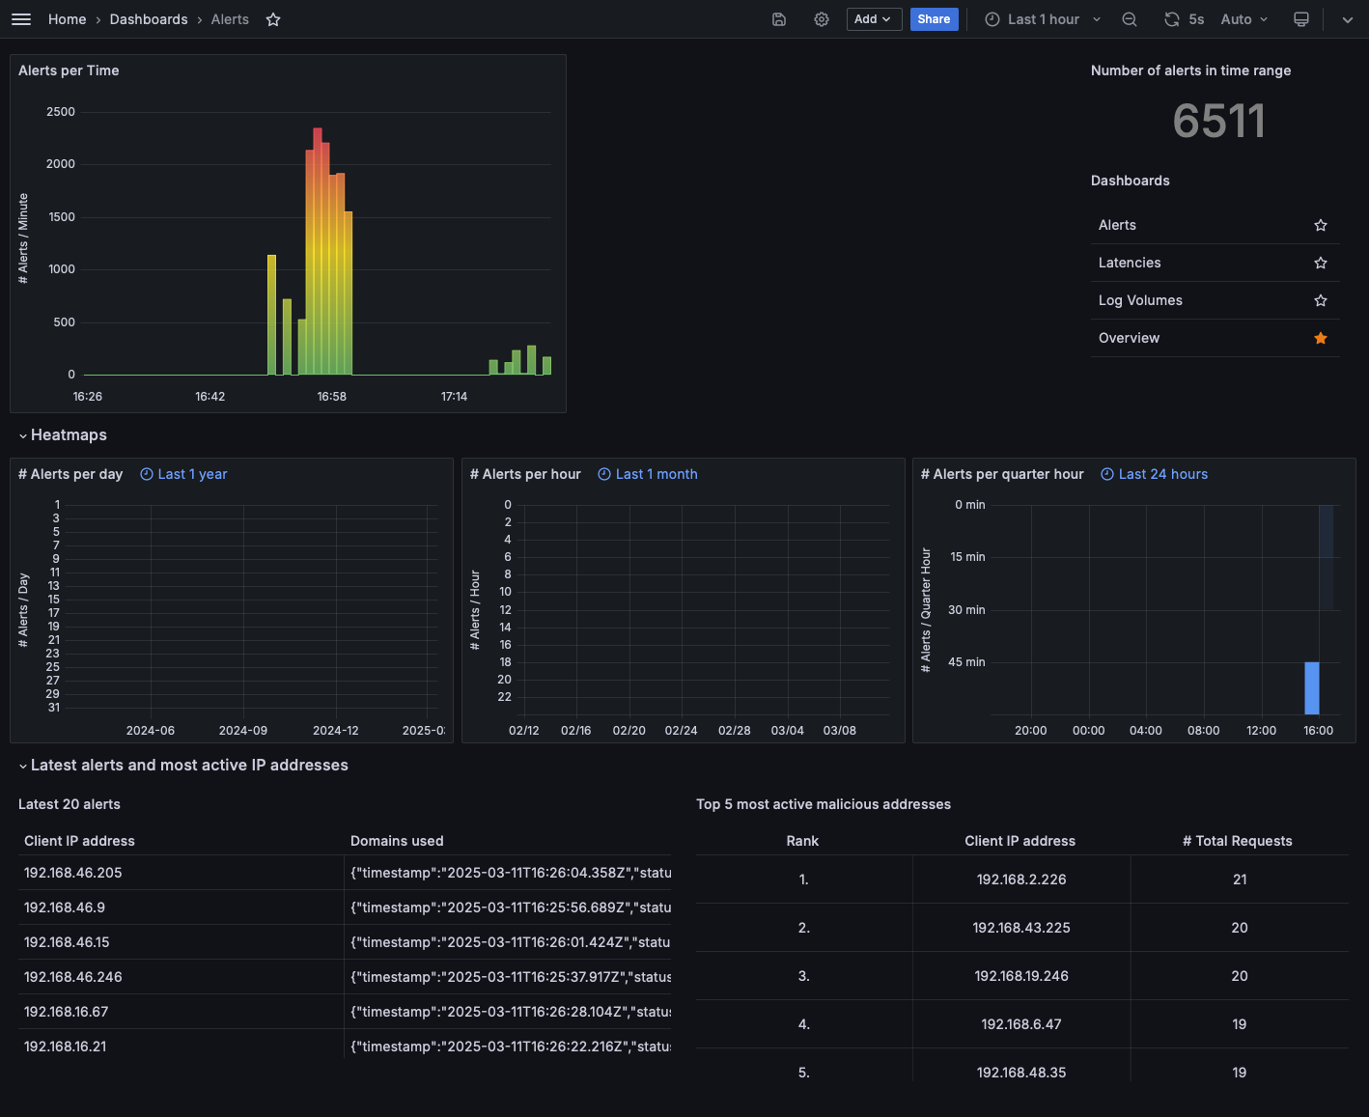Open the Alerts dashboard link in list
This screenshot has height=1117, width=1369.
1117,225
